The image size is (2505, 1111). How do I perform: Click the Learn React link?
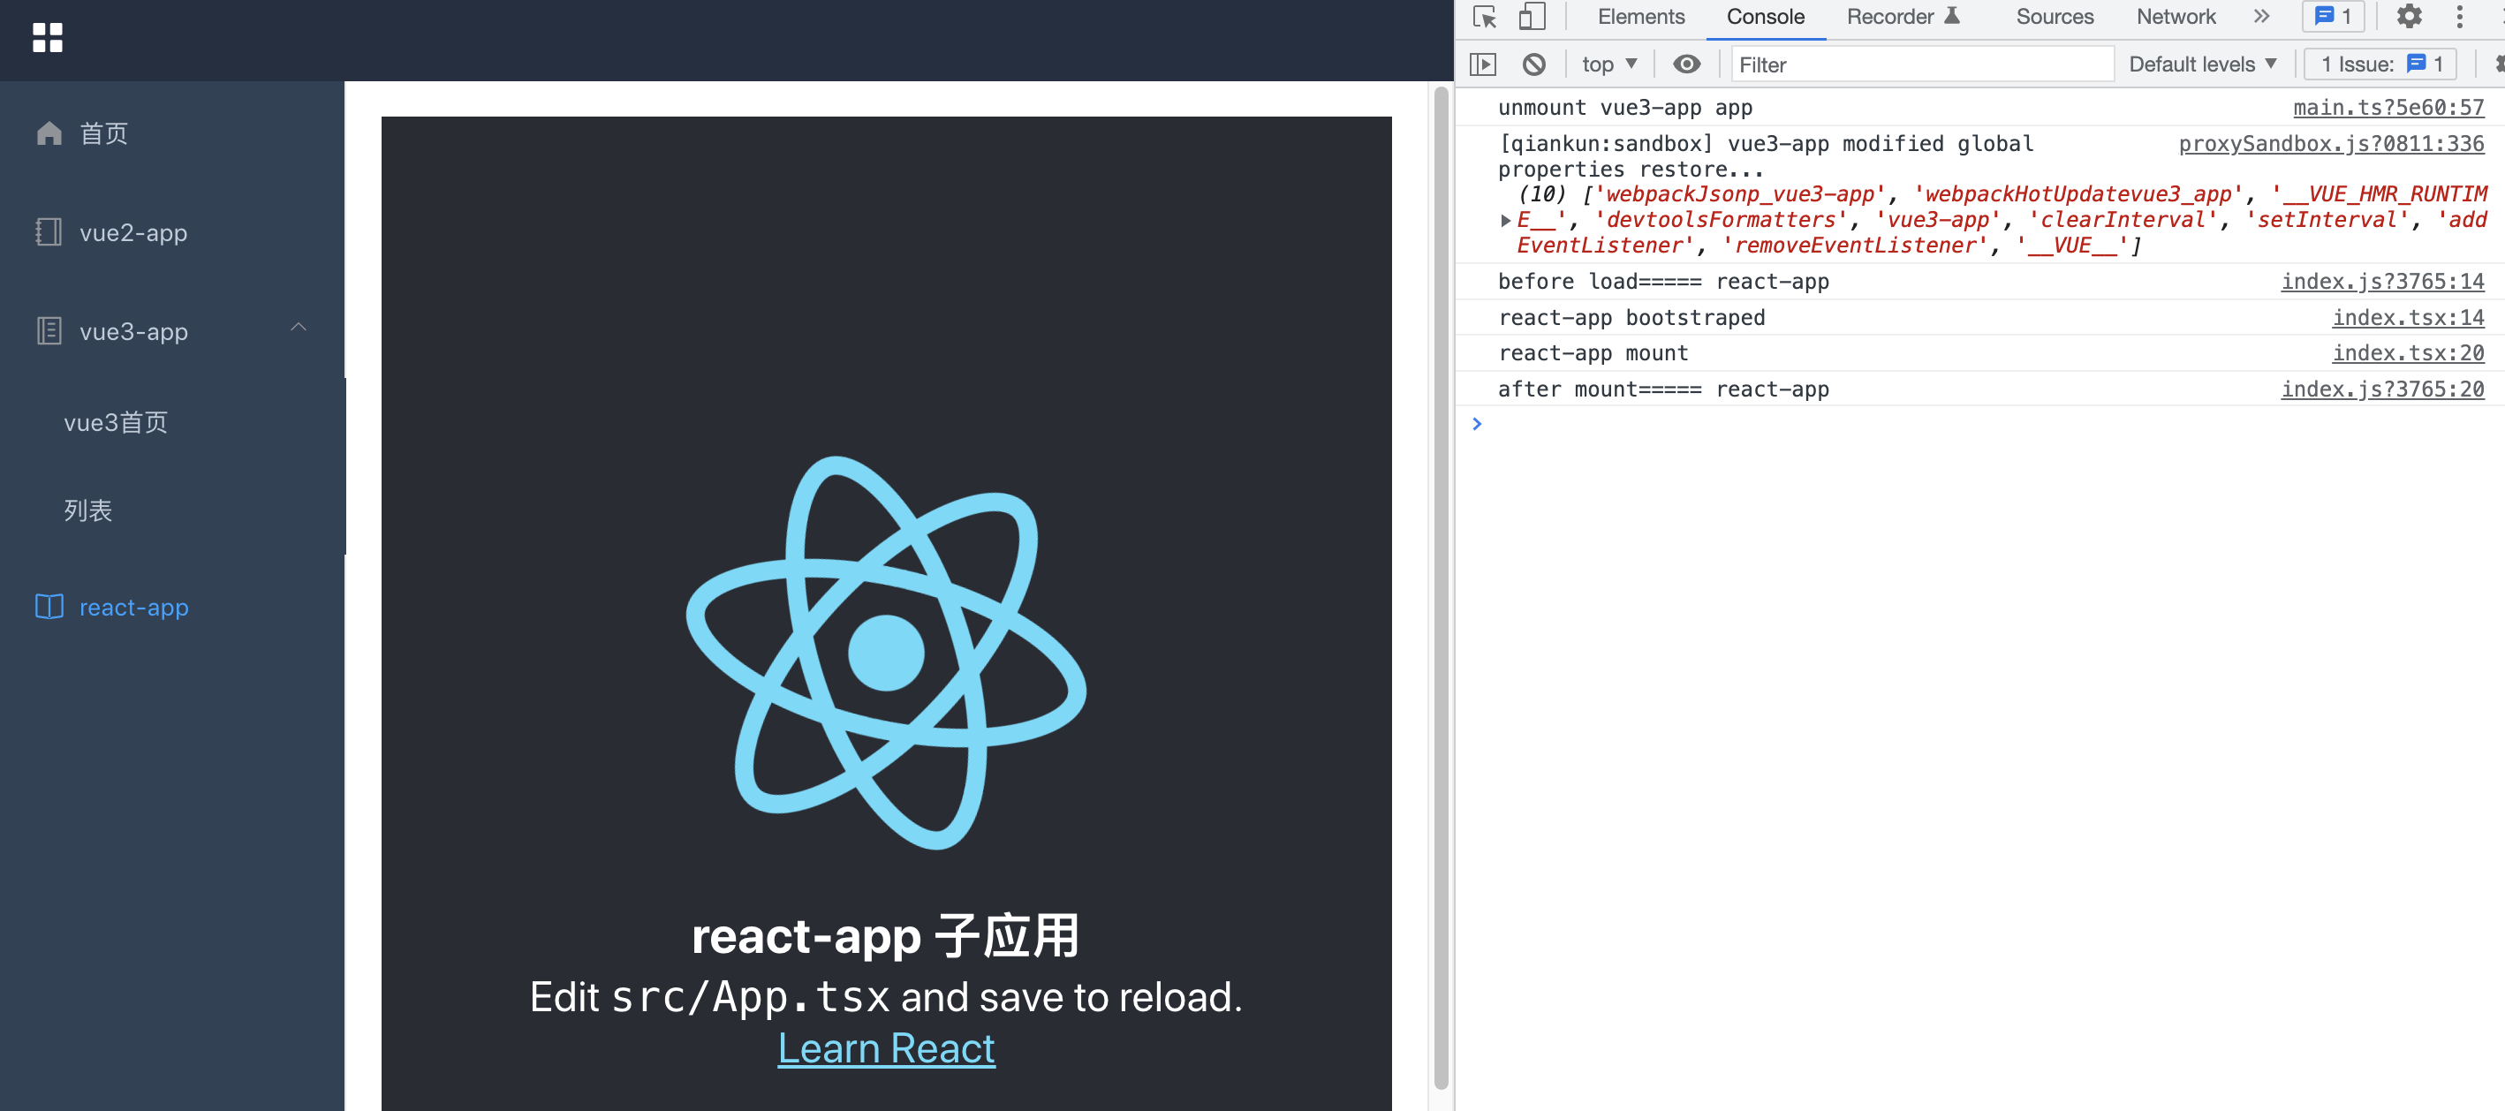(x=886, y=1047)
